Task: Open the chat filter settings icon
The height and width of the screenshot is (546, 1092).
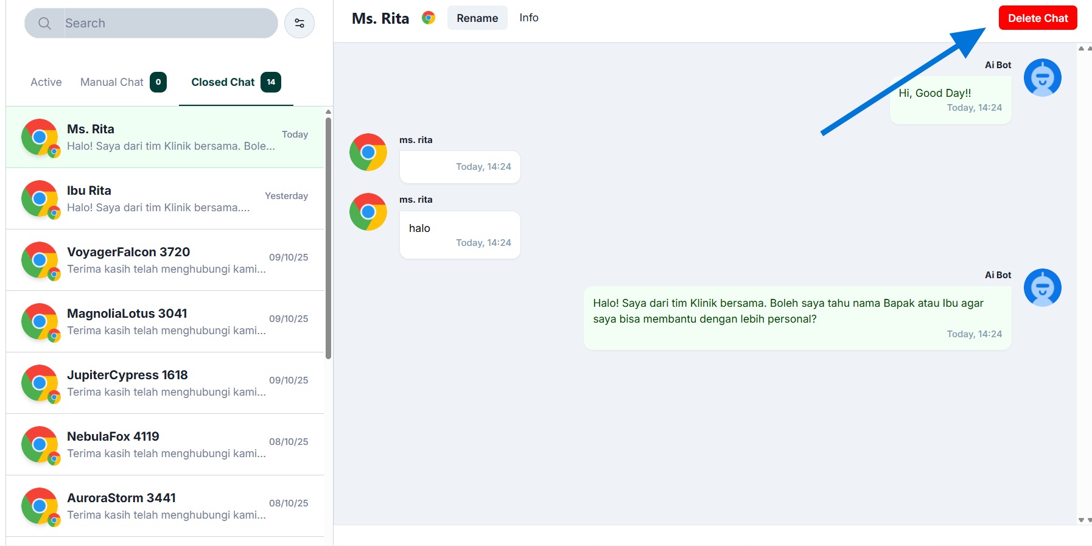Action: (x=299, y=23)
